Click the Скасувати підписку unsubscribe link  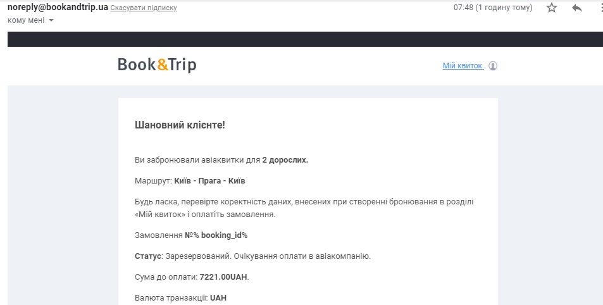click(144, 8)
